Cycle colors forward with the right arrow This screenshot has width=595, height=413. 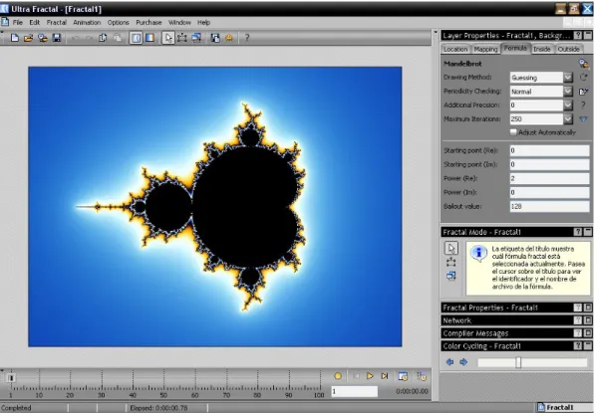pyautogui.click(x=463, y=362)
